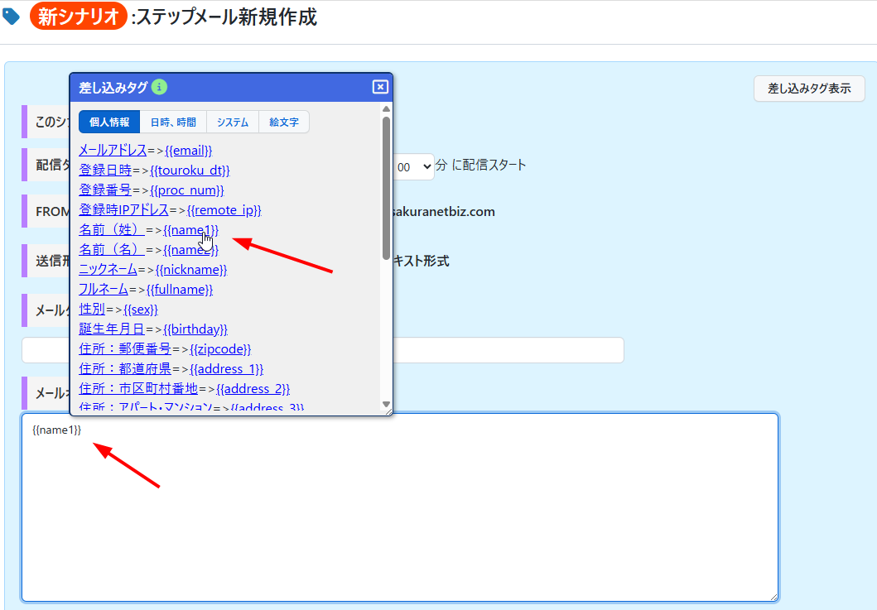Focus the mail subject input field
The height and width of the screenshot is (610, 877).
pos(497,350)
